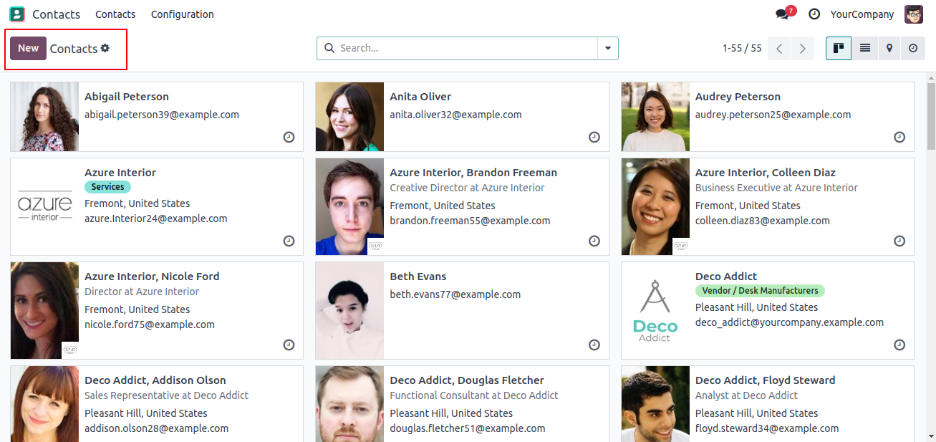Click azure.Interior24@example.com email
This screenshot has height=442, width=936.
156,218
